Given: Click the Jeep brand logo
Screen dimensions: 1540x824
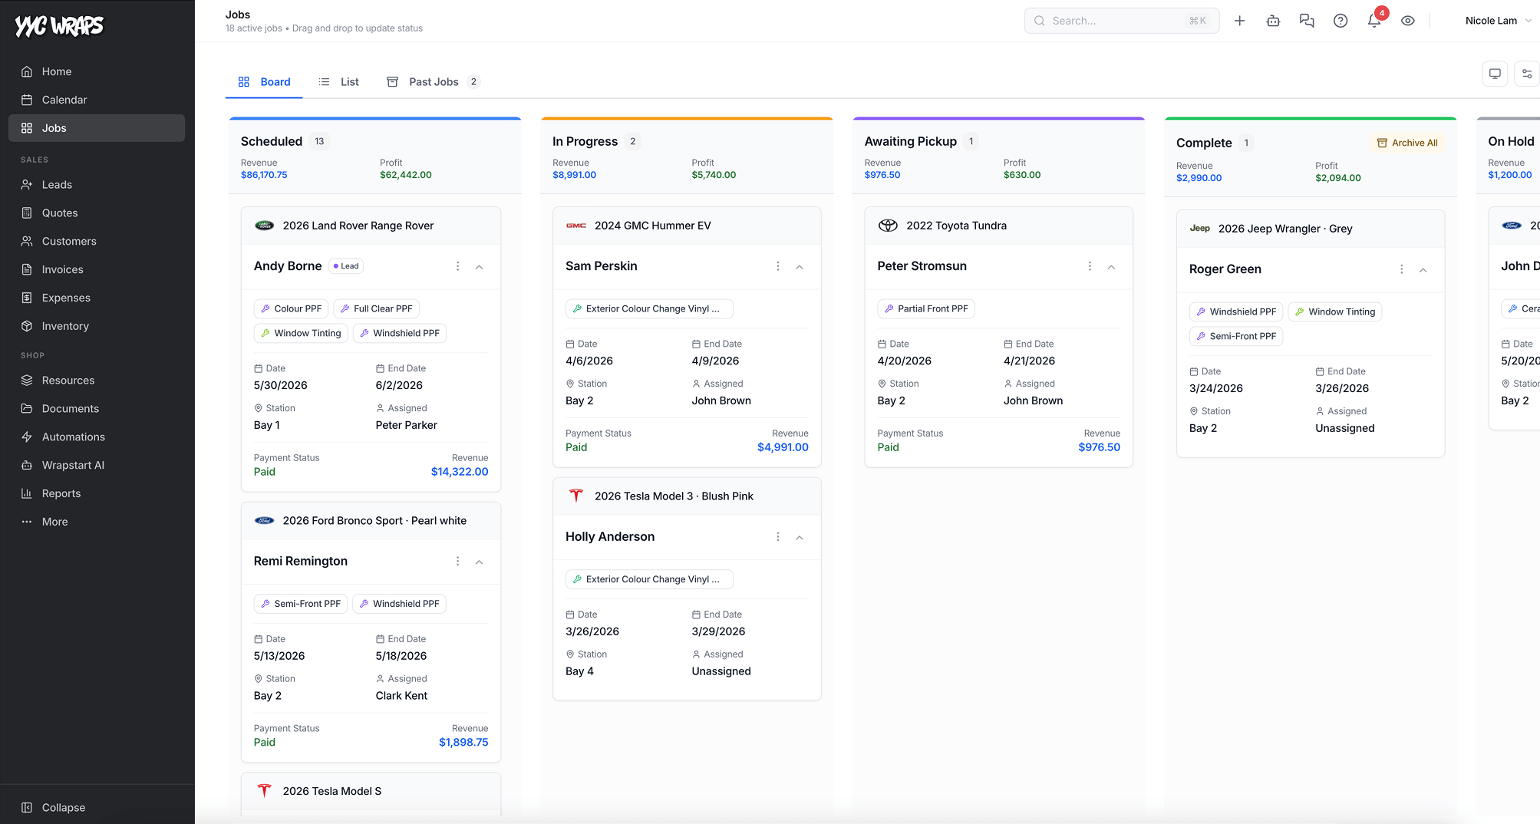Looking at the screenshot, I should pyautogui.click(x=1200, y=229).
